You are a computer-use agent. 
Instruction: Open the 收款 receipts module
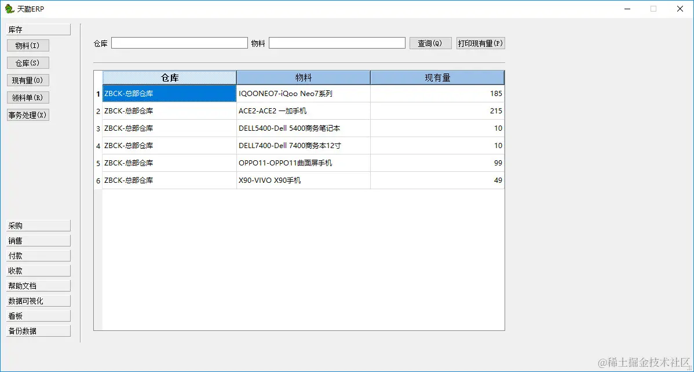(38, 270)
